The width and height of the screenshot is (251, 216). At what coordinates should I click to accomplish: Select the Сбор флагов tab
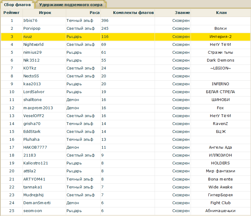17,5
